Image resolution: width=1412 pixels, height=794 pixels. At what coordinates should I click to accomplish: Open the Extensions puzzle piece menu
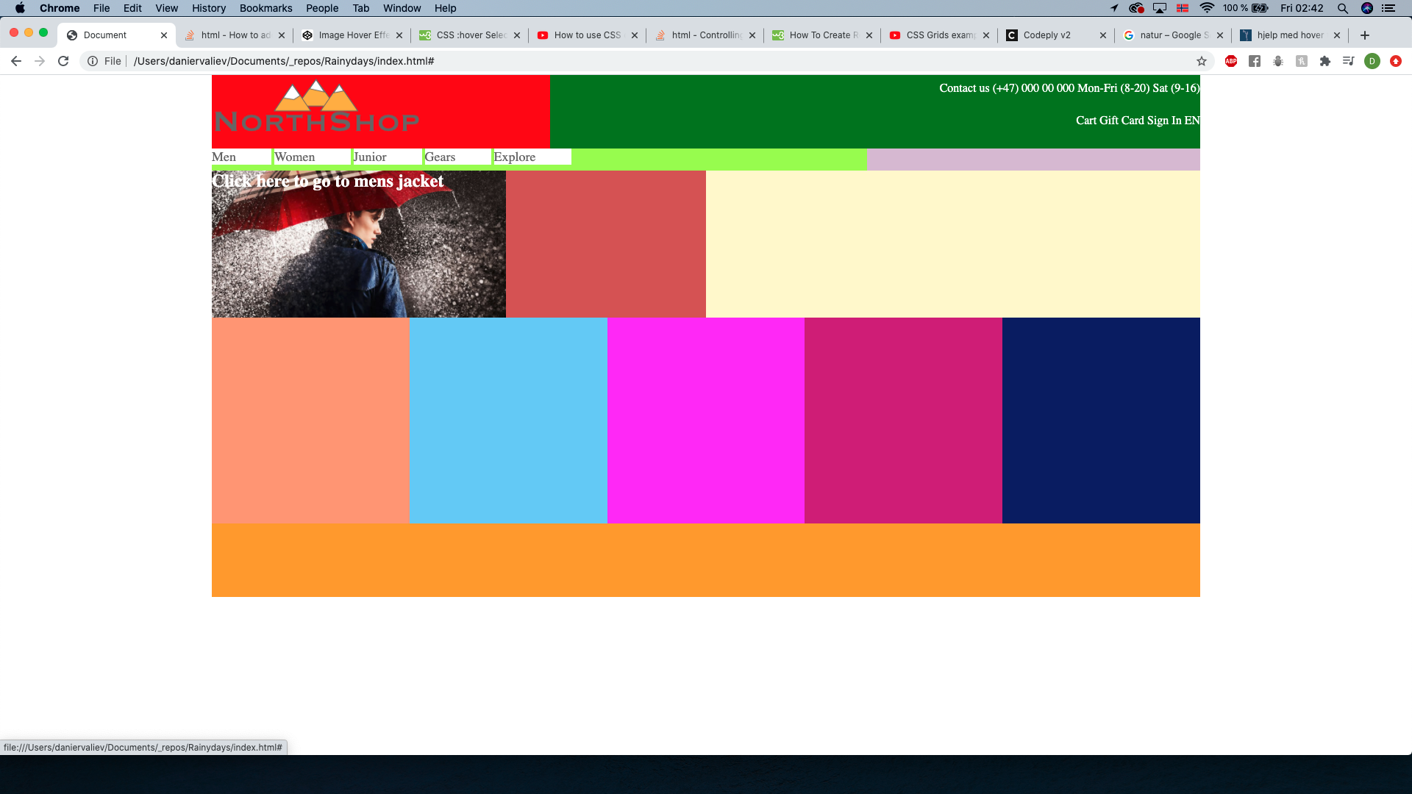1325,61
